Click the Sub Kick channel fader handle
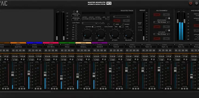199x98 pixels. pyautogui.click(x=12, y=74)
